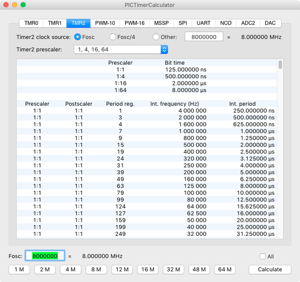The image size is (300, 282).
Task: Click the Period reg. column header
Action: [121, 104]
